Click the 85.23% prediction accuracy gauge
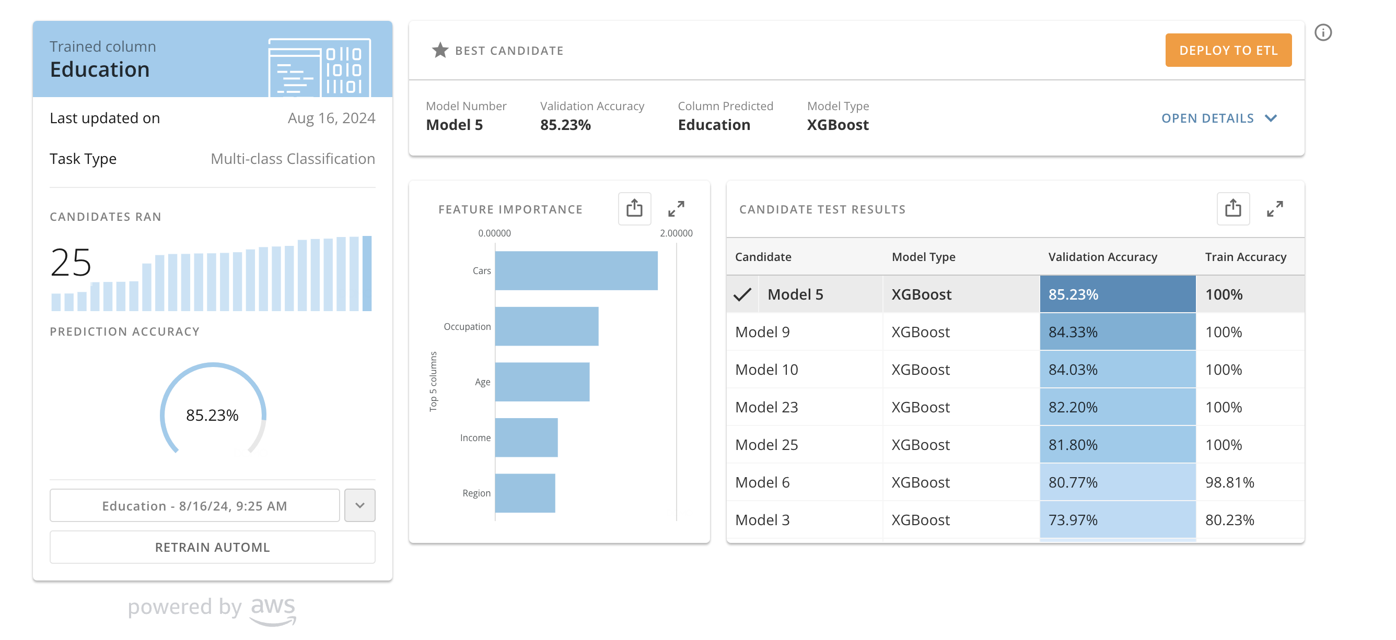Viewport: 1396px width, 640px height. pos(213,414)
